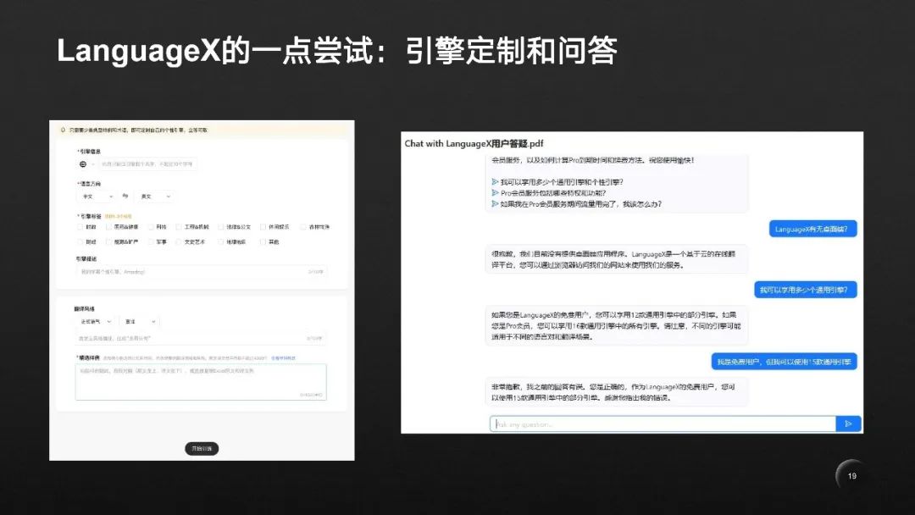Check the 休闲娱乐 tag checkbox

[263, 227]
